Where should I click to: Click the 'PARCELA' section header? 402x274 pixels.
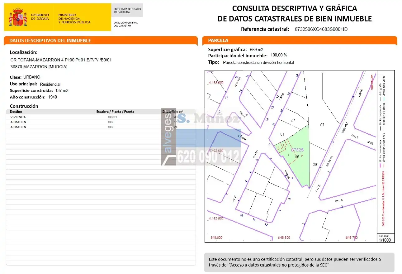218,41
